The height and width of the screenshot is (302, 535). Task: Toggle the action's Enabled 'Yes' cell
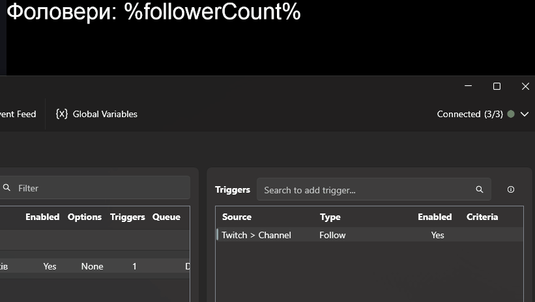50,266
